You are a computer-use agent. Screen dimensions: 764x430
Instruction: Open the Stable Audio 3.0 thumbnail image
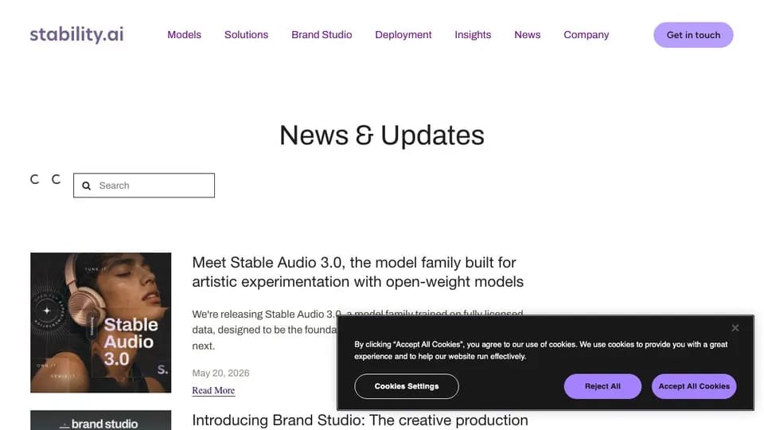(x=101, y=322)
